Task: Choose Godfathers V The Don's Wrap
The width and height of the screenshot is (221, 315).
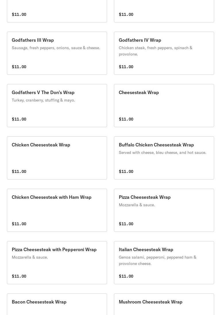Action: 43,92
